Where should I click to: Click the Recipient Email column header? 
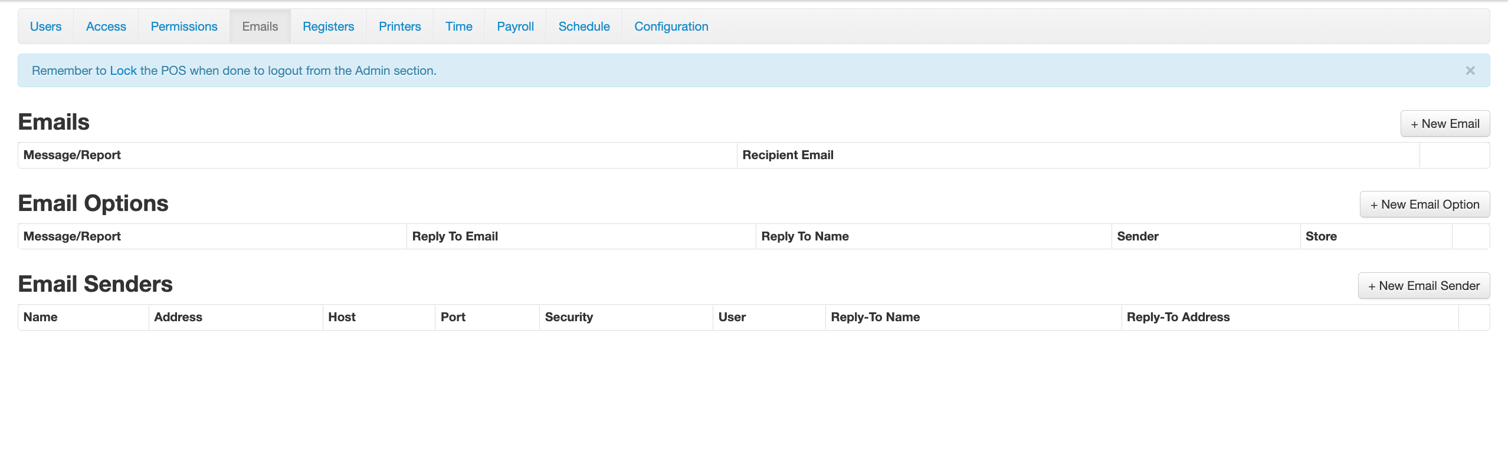point(788,155)
